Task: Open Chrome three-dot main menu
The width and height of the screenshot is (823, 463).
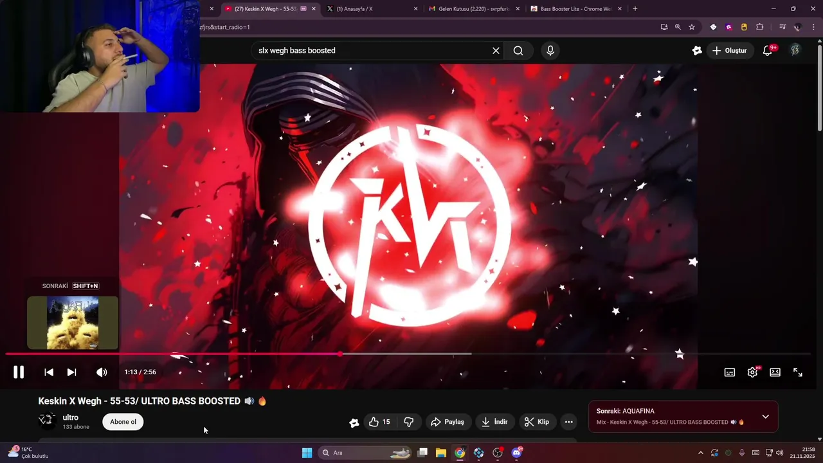Action: pyautogui.click(x=812, y=27)
